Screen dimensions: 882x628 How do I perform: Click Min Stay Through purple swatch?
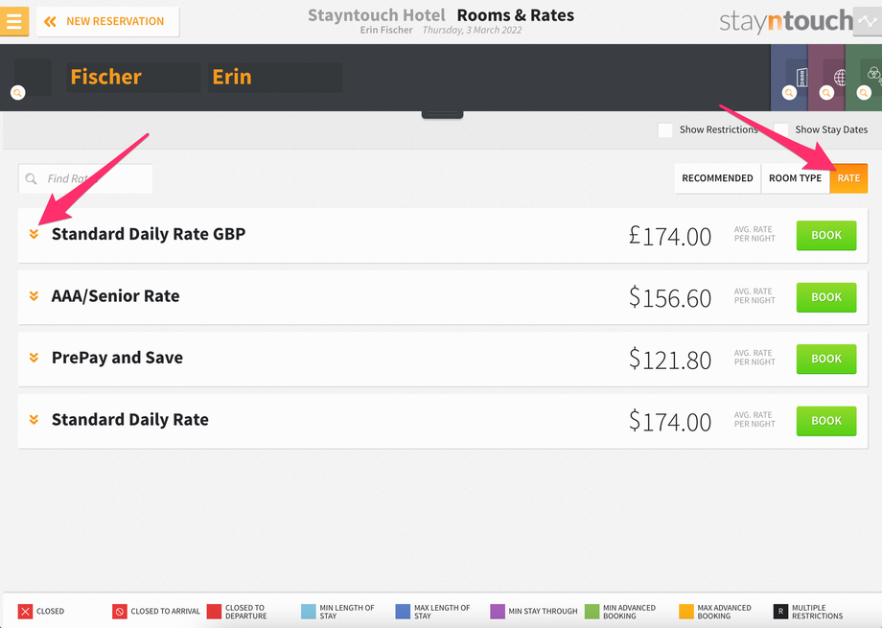(498, 611)
